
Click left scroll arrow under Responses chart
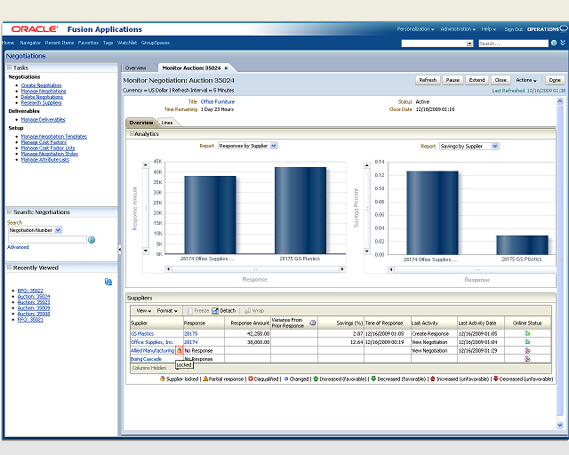pyautogui.click(x=168, y=269)
